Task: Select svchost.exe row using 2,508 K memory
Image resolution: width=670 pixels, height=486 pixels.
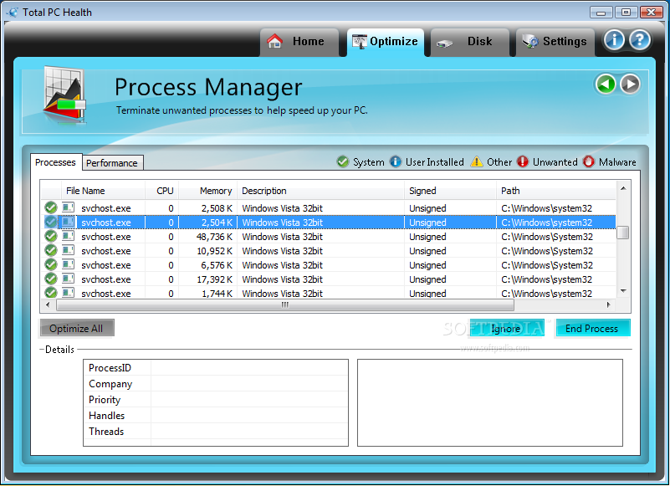Action: tap(328, 208)
